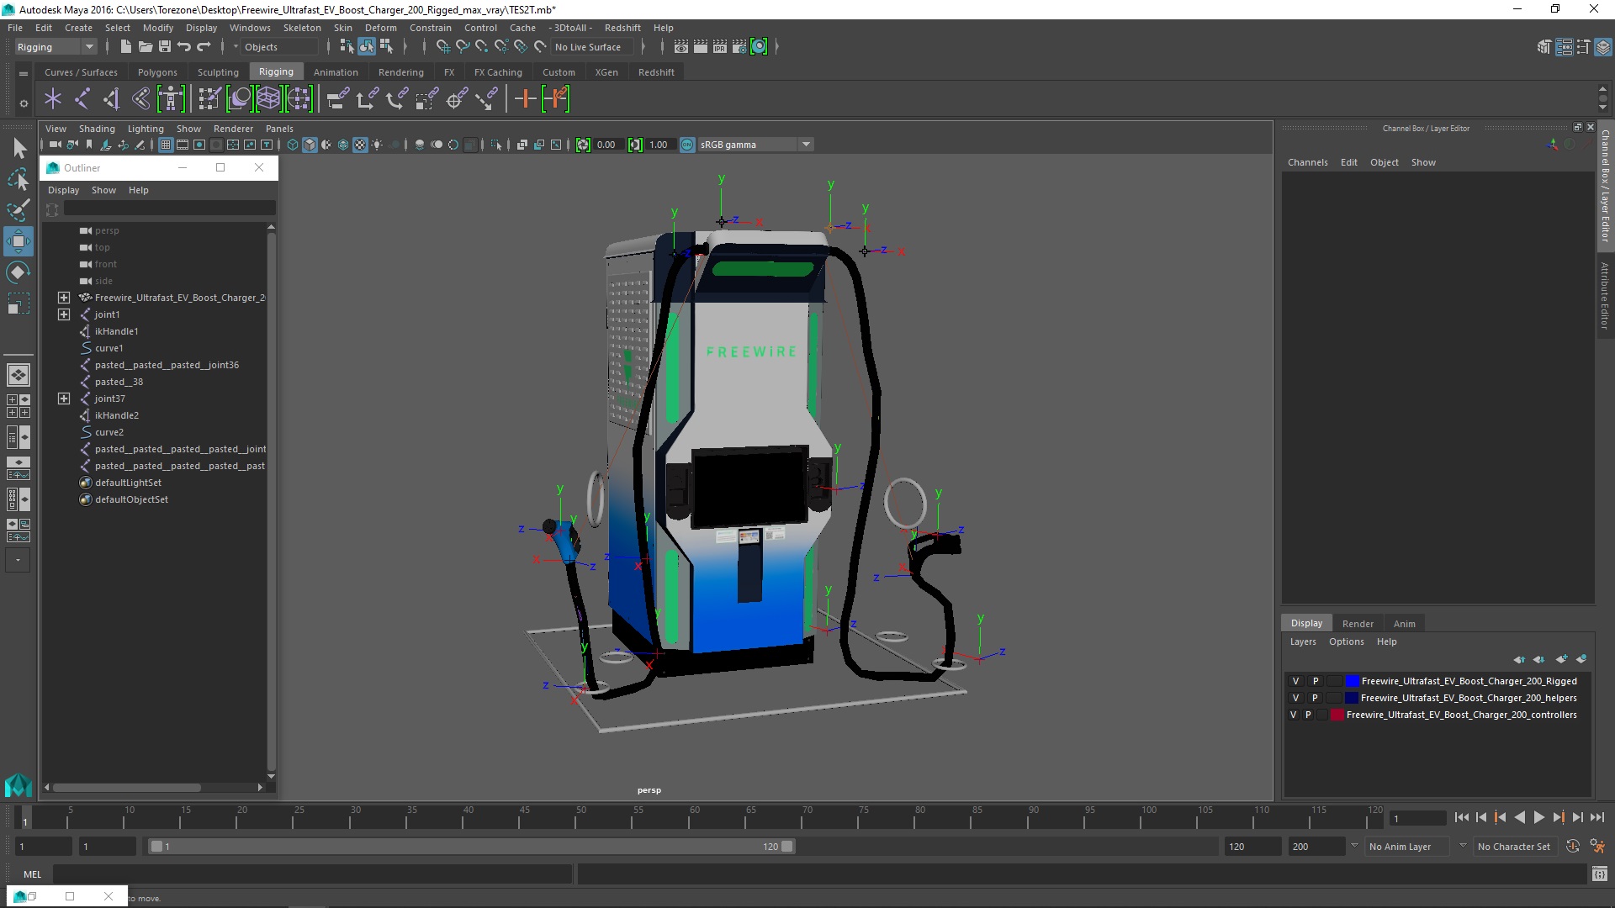Click the current frame input field
The height and width of the screenshot is (908, 1615).
pyautogui.click(x=1418, y=818)
